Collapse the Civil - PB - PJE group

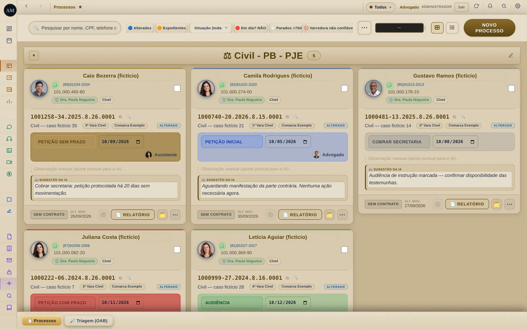coord(34,56)
